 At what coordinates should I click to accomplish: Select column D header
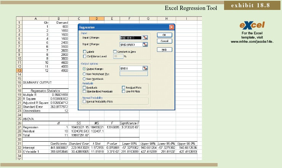[x=97, y=18]
